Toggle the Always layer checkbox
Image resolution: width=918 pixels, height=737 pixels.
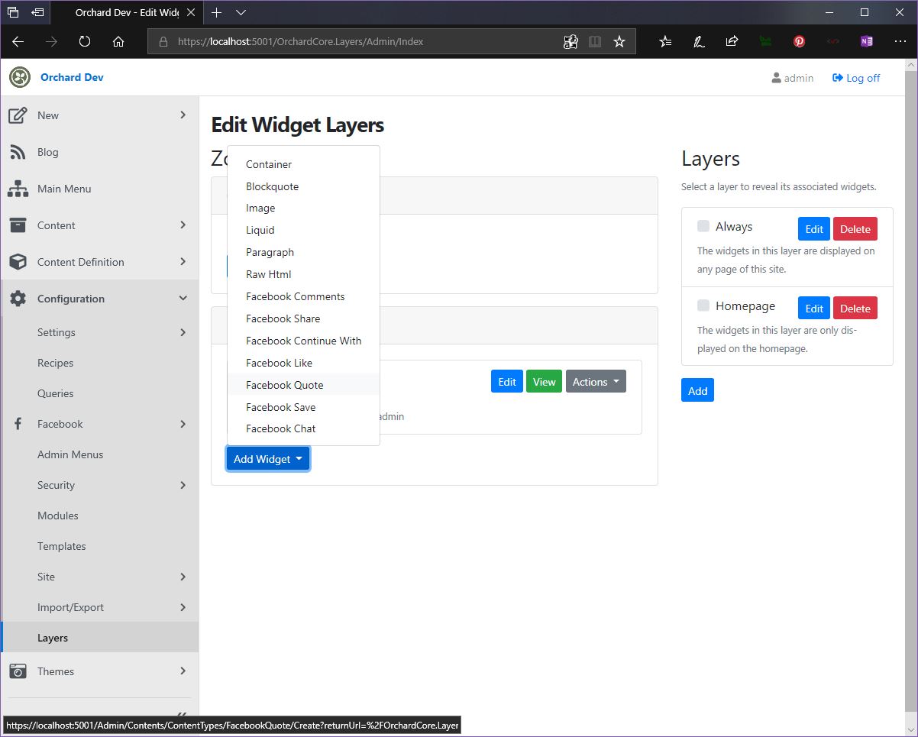point(703,226)
